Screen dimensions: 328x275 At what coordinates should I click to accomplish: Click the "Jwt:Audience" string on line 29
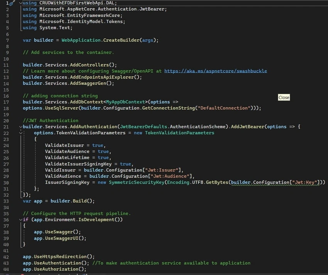170,176
